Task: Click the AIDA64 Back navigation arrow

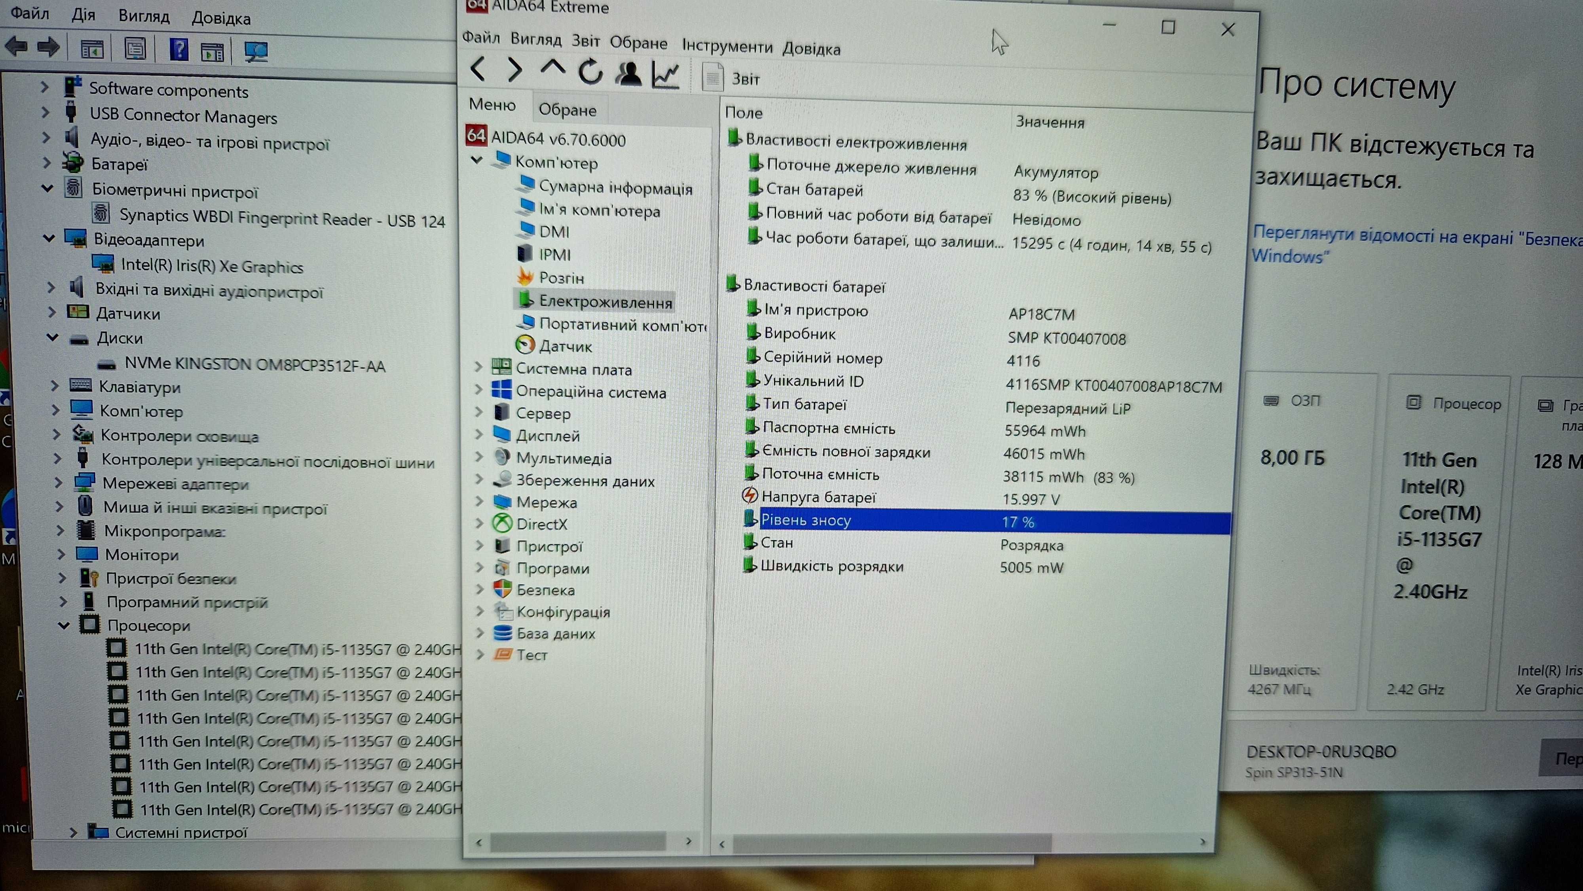Action: (x=478, y=69)
